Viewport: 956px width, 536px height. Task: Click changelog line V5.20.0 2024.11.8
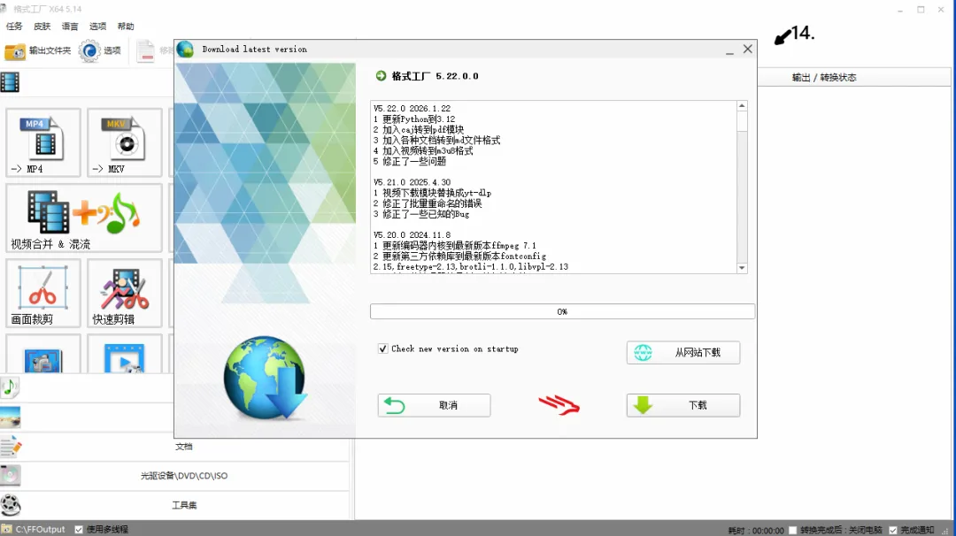(x=412, y=235)
